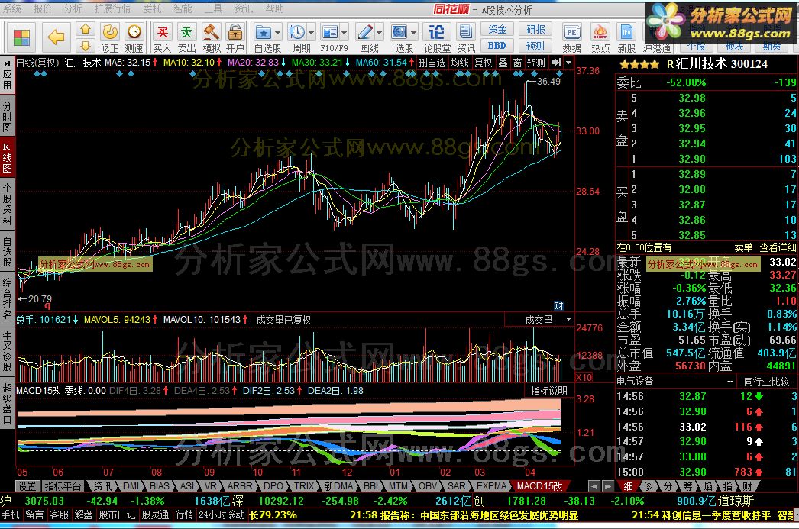
Task: Click the 卖出 sell icon
Action: [x=186, y=33]
